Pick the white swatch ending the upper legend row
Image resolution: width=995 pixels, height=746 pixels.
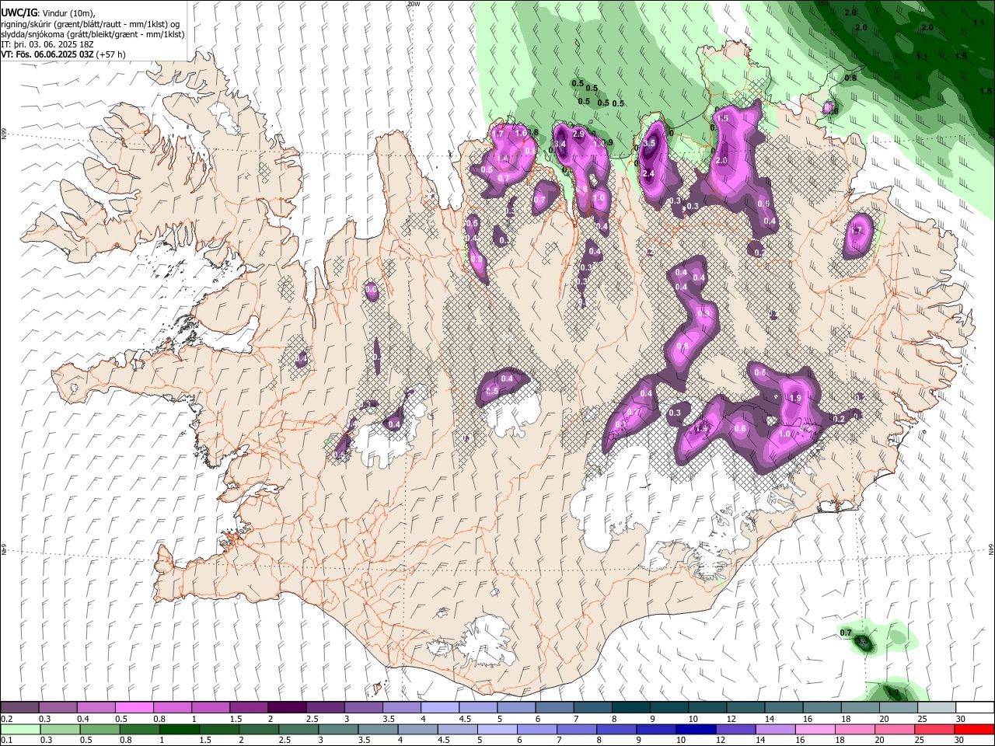click(x=975, y=707)
